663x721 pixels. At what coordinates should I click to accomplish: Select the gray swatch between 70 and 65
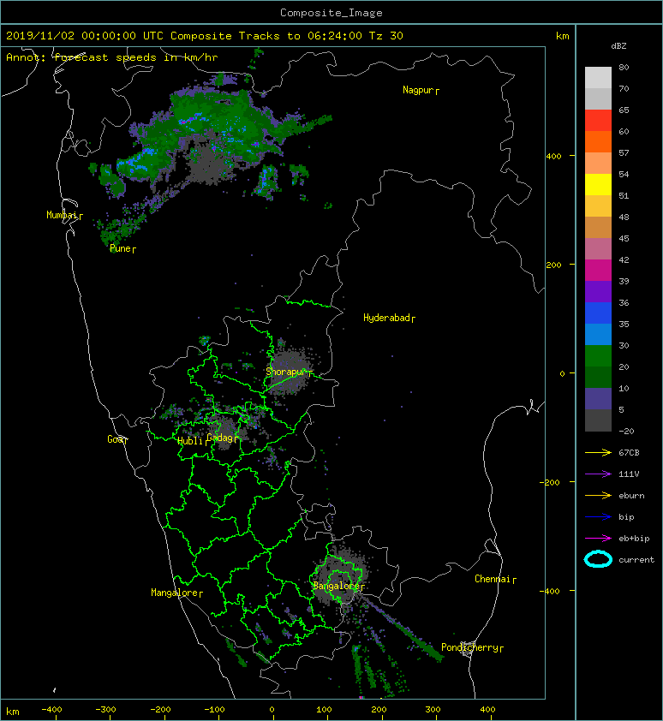(x=598, y=98)
